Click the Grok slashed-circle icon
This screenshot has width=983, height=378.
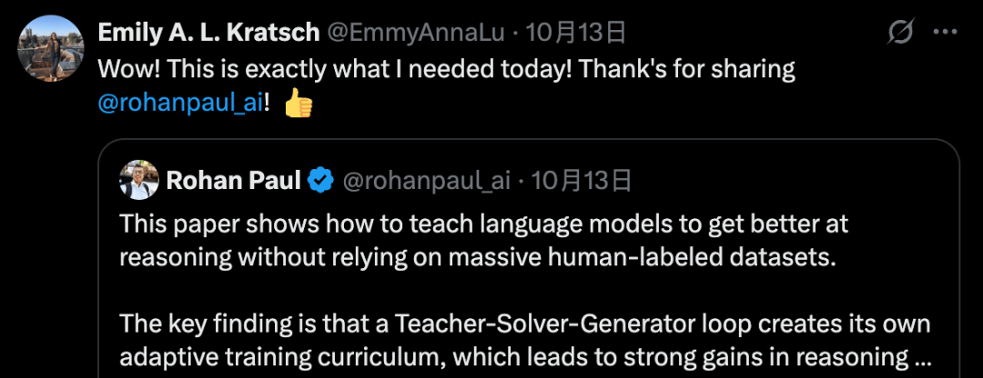pos(900,34)
